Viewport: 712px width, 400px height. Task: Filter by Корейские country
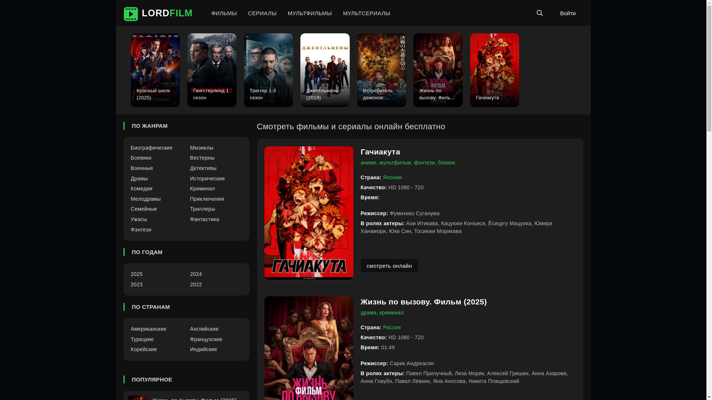[144, 349]
